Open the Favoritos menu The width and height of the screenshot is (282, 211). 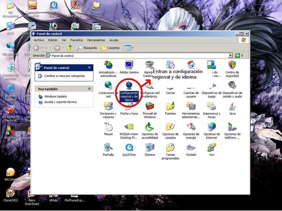[x=76, y=40]
